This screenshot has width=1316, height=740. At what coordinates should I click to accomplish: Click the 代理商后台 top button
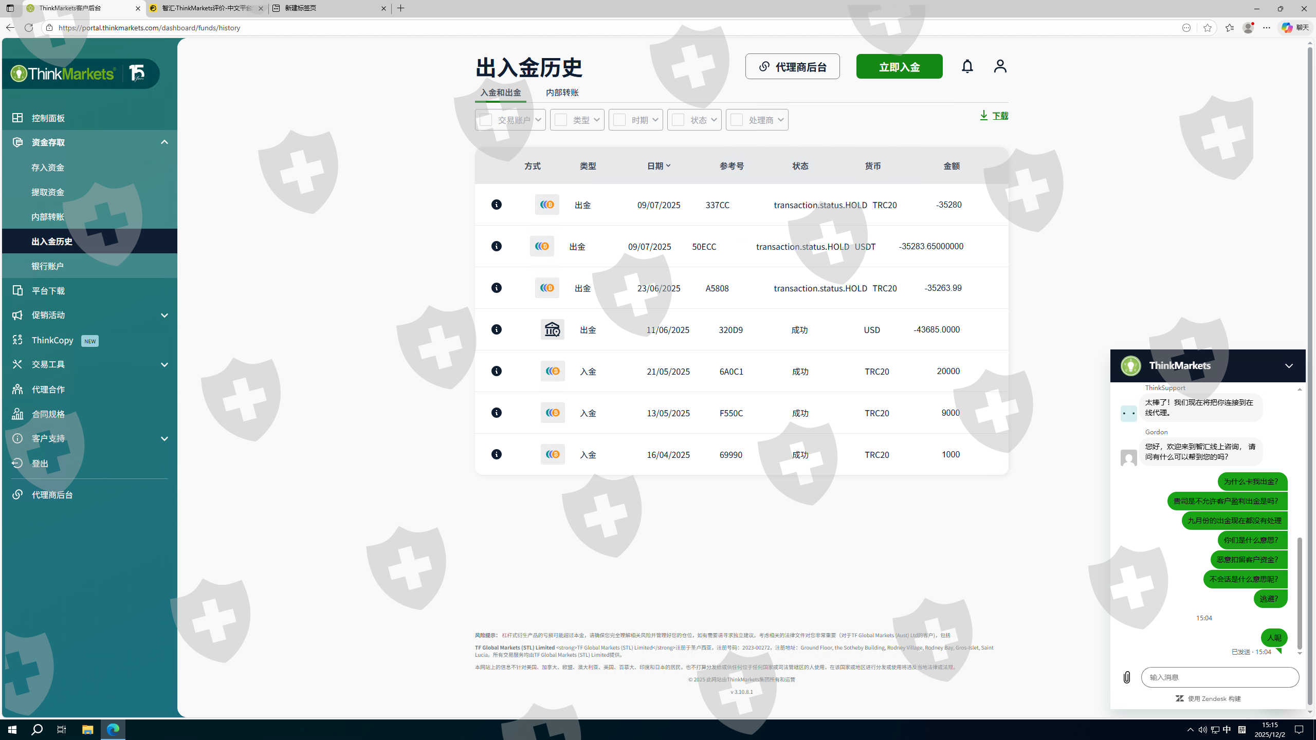point(792,67)
